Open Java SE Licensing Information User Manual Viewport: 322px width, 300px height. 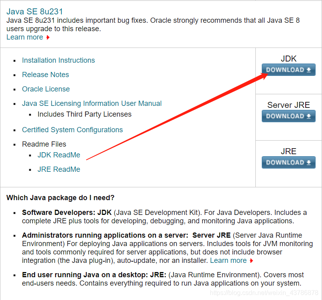[x=92, y=103]
